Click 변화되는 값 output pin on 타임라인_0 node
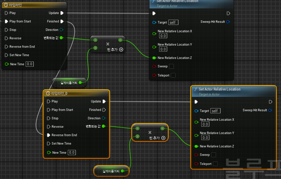Image resolution: width=281 pixels, height=179 pixels. [104, 126]
